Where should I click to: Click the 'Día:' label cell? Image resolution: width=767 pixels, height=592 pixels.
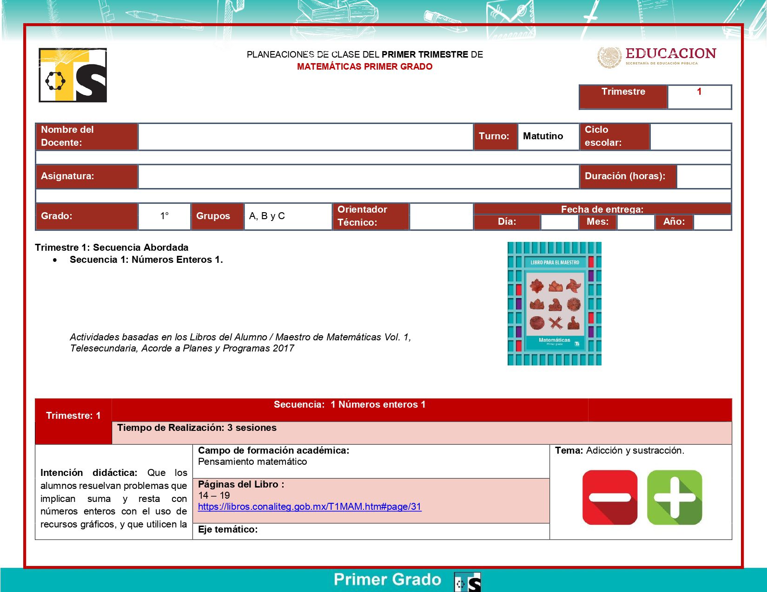coord(507,222)
